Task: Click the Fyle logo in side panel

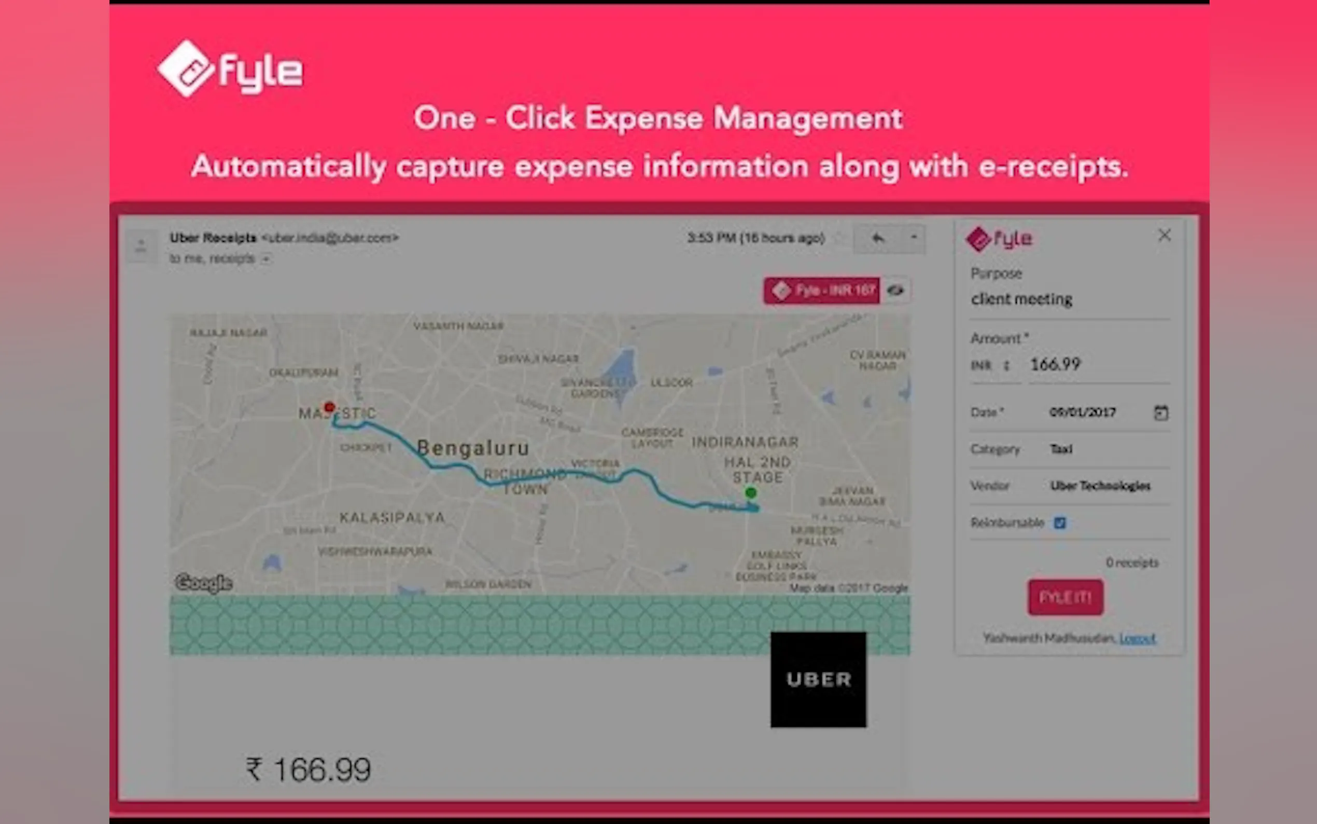Action: pos(999,239)
